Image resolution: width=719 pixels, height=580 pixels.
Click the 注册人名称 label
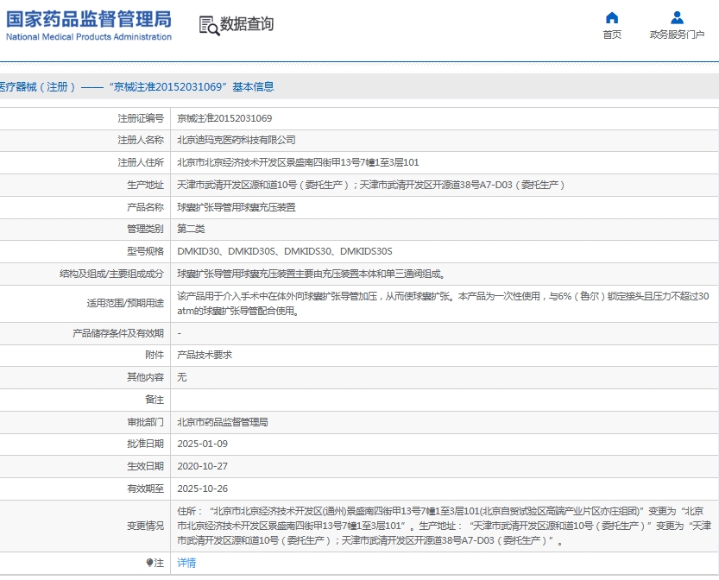tap(141, 141)
